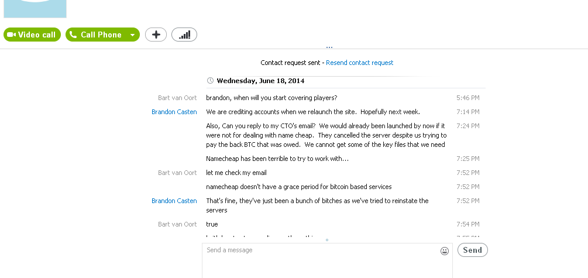
Task: Click the Brandon Casten name at 7:52 PM
Action: [x=174, y=201]
